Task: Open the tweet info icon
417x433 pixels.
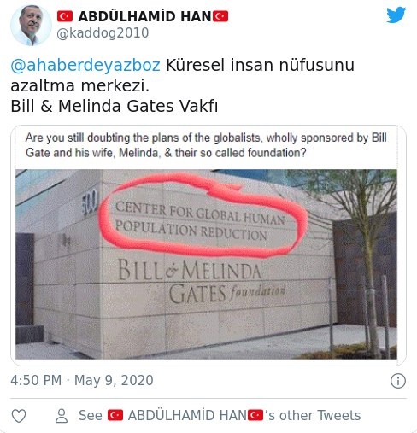Action: click(x=397, y=381)
